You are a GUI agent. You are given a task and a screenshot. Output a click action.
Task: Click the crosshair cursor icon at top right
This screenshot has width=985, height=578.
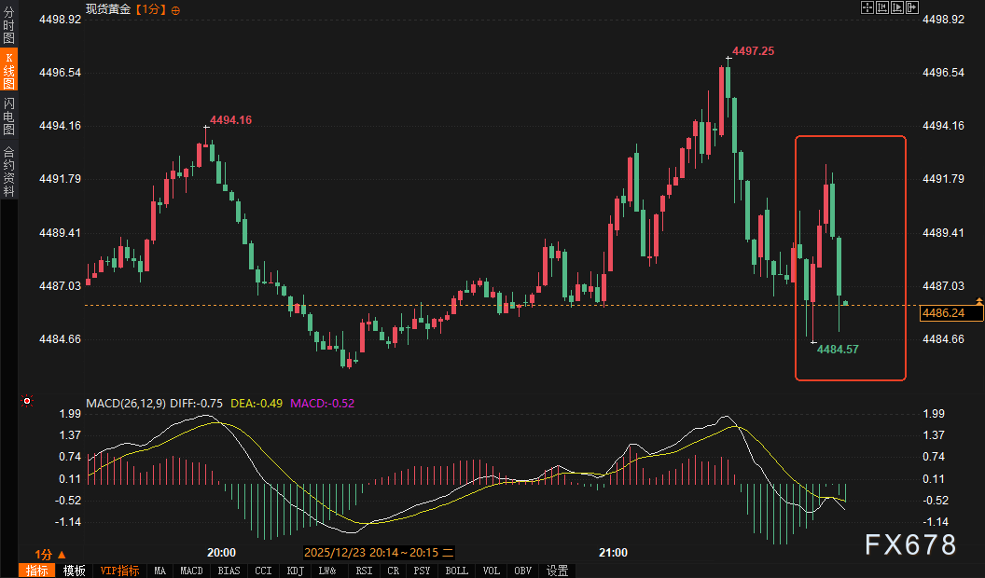coord(867,7)
